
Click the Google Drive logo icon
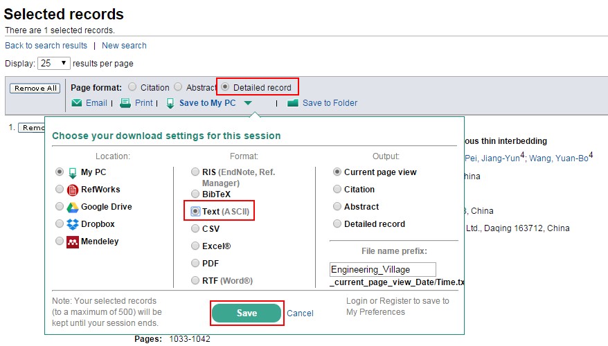pyautogui.click(x=72, y=207)
